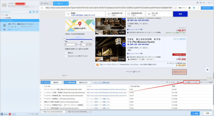
Task: Click the reload page icon
Action: 42,8
